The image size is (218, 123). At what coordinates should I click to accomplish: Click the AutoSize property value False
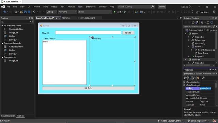[x=202, y=105]
